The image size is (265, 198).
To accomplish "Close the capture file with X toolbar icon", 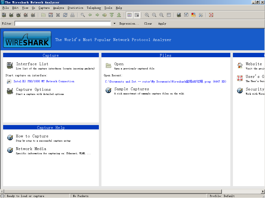I will (x=58, y=15).
